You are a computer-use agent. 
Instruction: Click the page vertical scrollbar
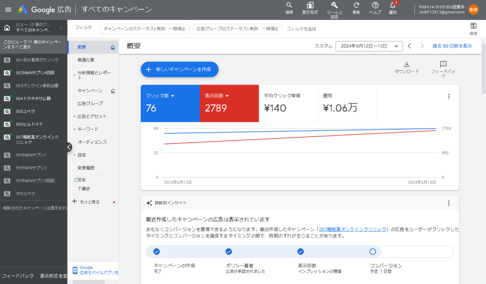point(484,69)
